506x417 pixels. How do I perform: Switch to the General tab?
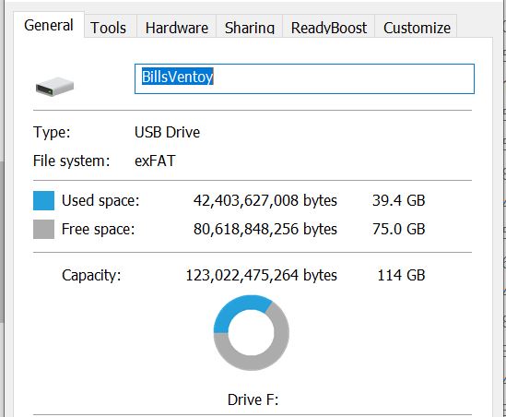coord(49,25)
